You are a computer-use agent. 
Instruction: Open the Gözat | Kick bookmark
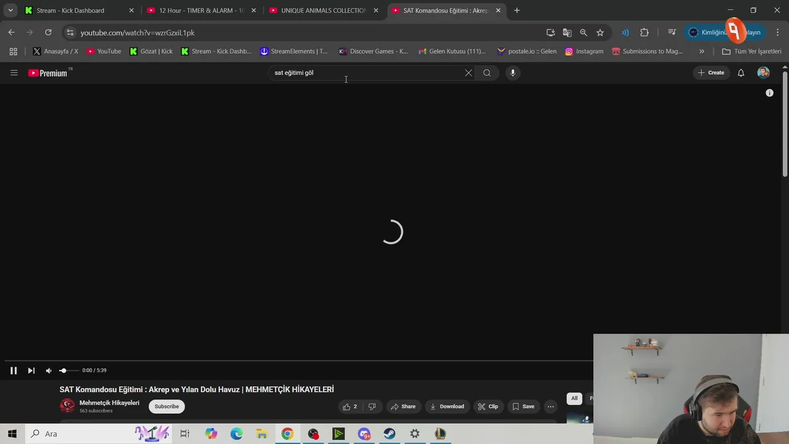click(x=151, y=52)
